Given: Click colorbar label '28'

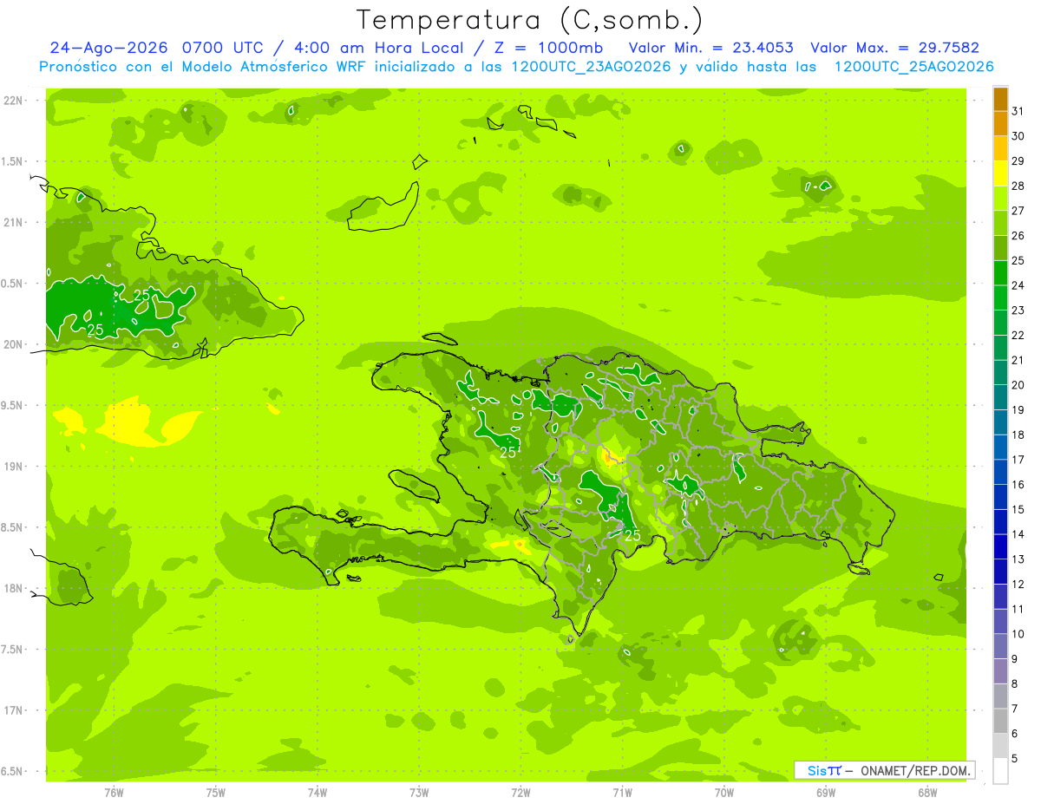Looking at the screenshot, I should [1018, 186].
